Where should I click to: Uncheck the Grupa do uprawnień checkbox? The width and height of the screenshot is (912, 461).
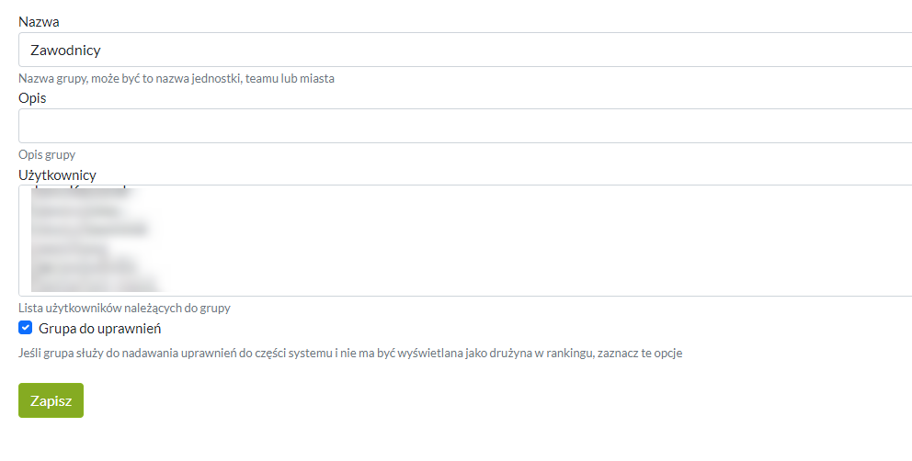click(x=26, y=328)
